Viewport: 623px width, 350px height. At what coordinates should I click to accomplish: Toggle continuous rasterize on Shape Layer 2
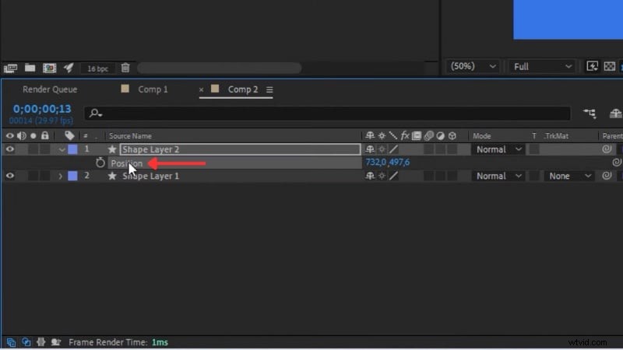click(382, 149)
